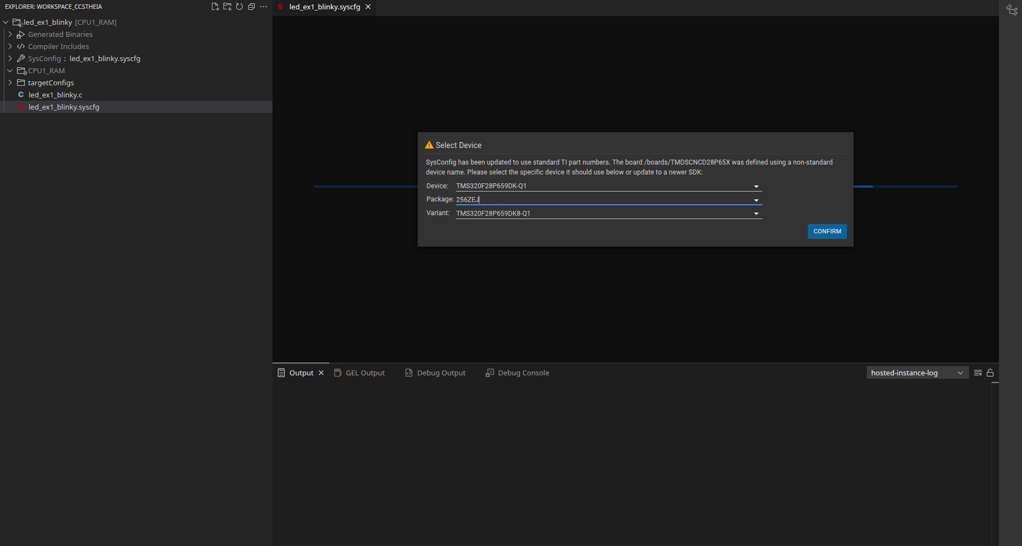
Task: Click the targetConfigs folder icon
Action: [21, 83]
